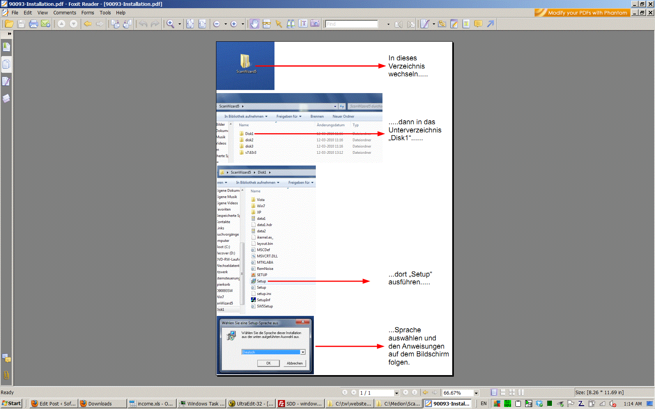Viewport: 655px width, 409px height.
Task: Attach a file with the paperclip icon
Action: (442, 24)
